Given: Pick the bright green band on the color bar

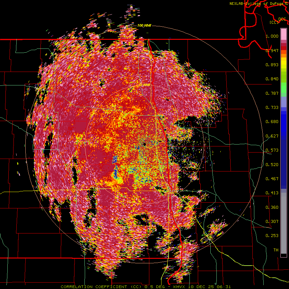Looking at the screenshot, I should click(284, 87).
